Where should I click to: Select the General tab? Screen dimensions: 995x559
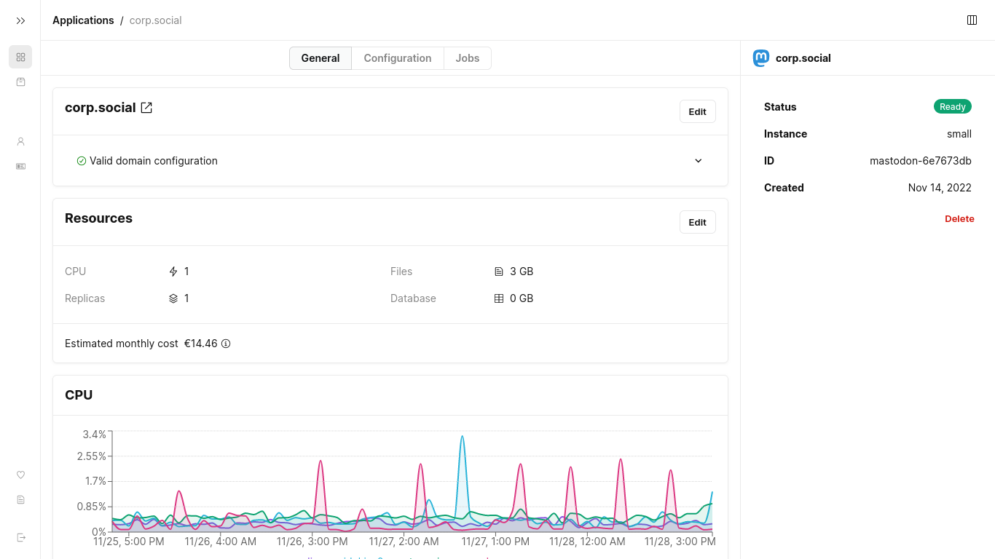[320, 58]
